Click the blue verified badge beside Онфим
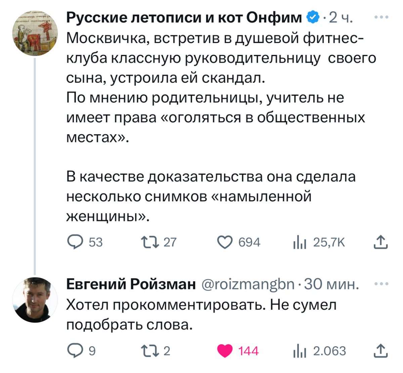This screenshot has height=373, width=403. point(313,17)
